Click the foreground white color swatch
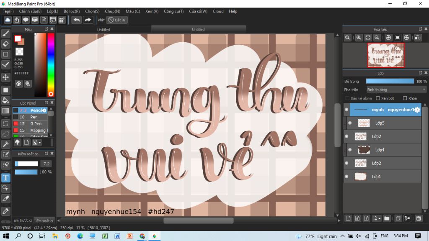The image size is (429, 241). (18, 39)
